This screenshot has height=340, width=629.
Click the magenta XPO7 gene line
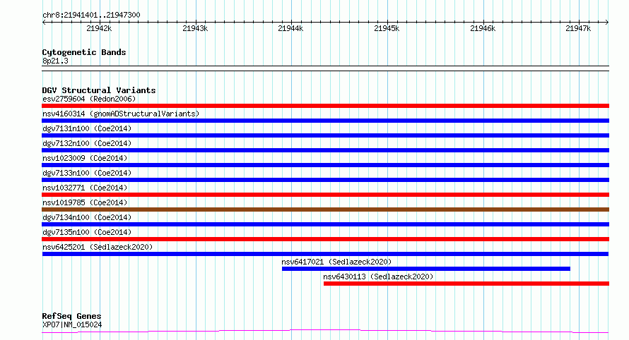[325, 331]
